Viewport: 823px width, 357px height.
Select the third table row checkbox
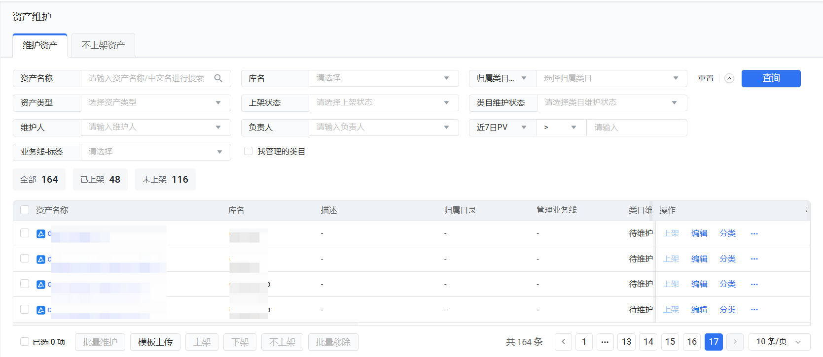click(x=25, y=284)
